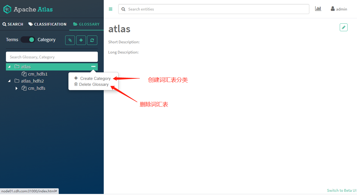
Task: Click the Category label beside the switch
Action: pyautogui.click(x=47, y=40)
